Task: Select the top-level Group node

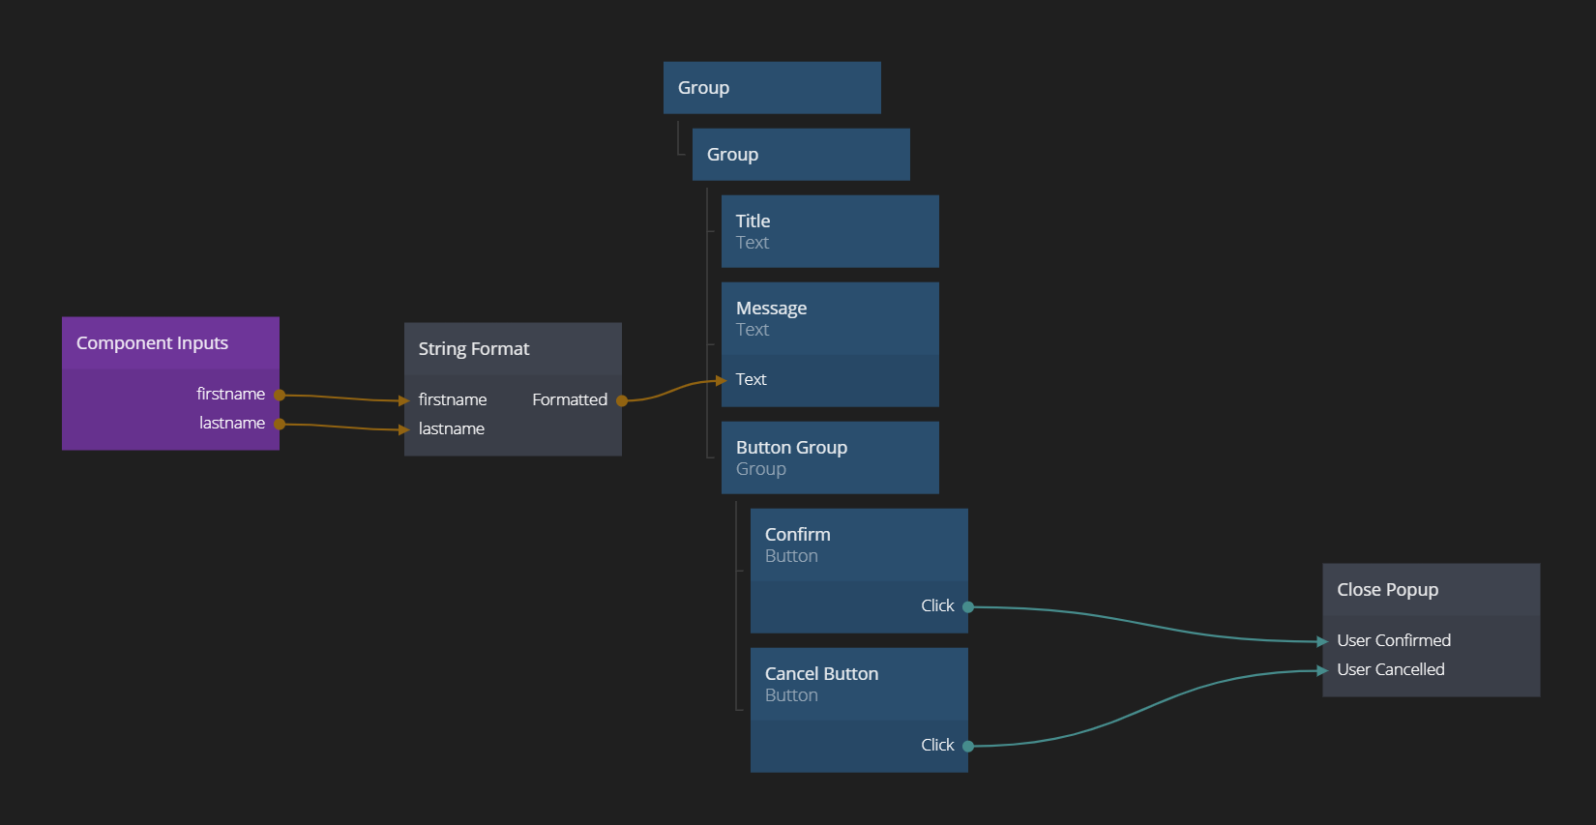Action: tap(771, 88)
